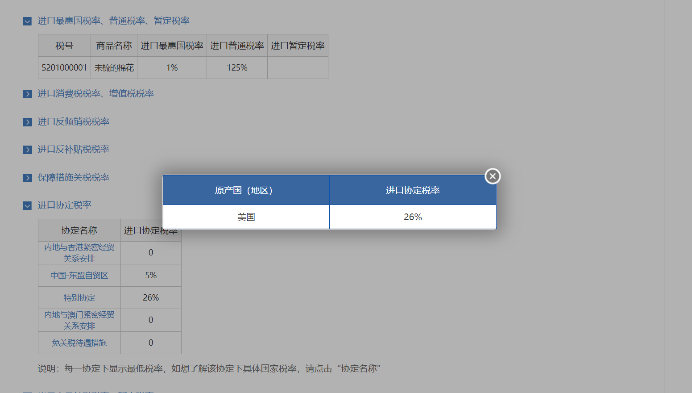Viewport: 692px width, 393px height.
Task: Open 内地与香港紧密经贸关系安排 agreement link
Action: (x=79, y=253)
